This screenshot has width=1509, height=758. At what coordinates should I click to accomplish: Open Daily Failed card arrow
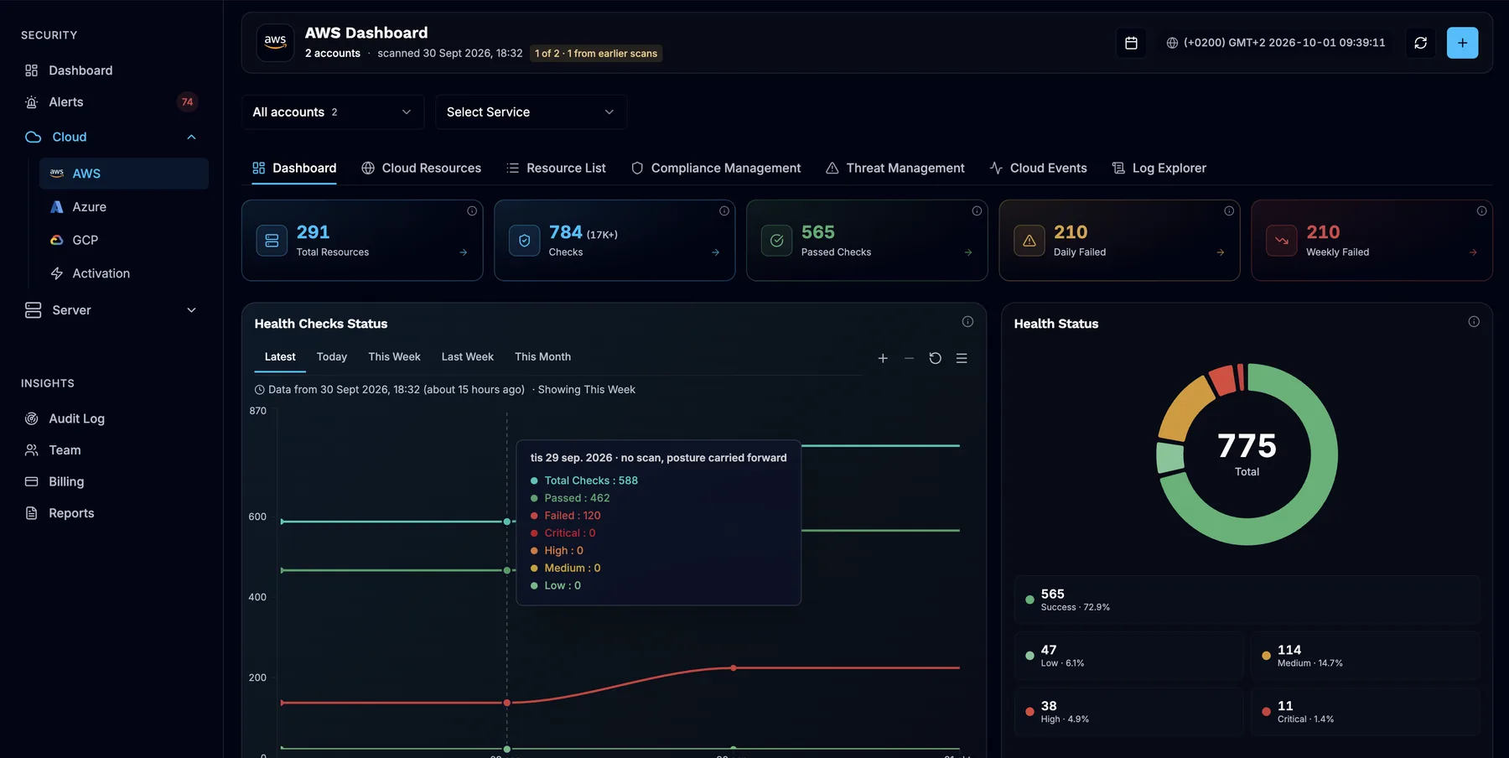1221,252
